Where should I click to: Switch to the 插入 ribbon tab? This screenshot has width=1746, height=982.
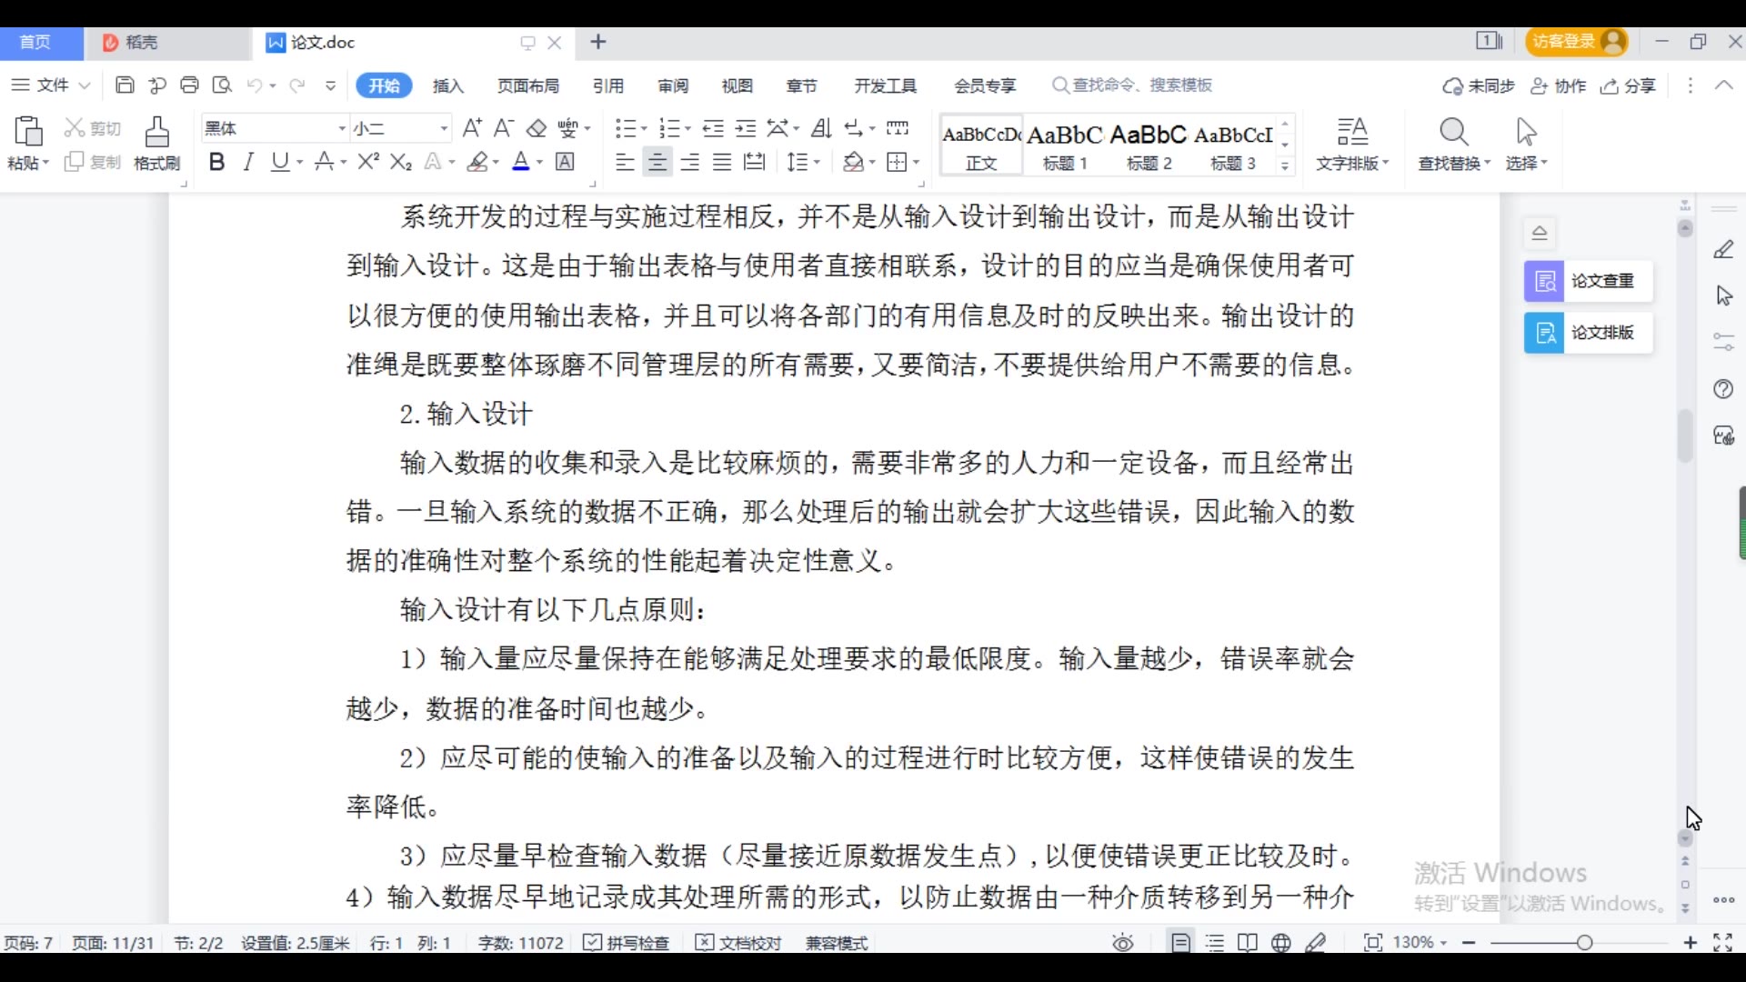tap(447, 85)
